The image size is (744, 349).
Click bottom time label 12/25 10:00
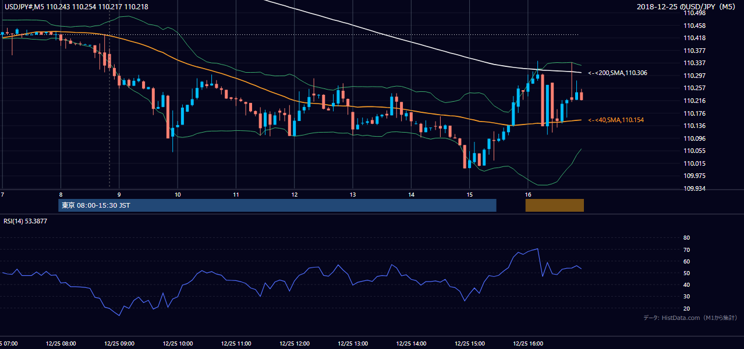pyautogui.click(x=178, y=343)
